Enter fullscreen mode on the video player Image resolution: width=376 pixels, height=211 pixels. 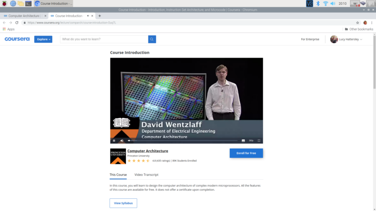[x=259, y=141]
